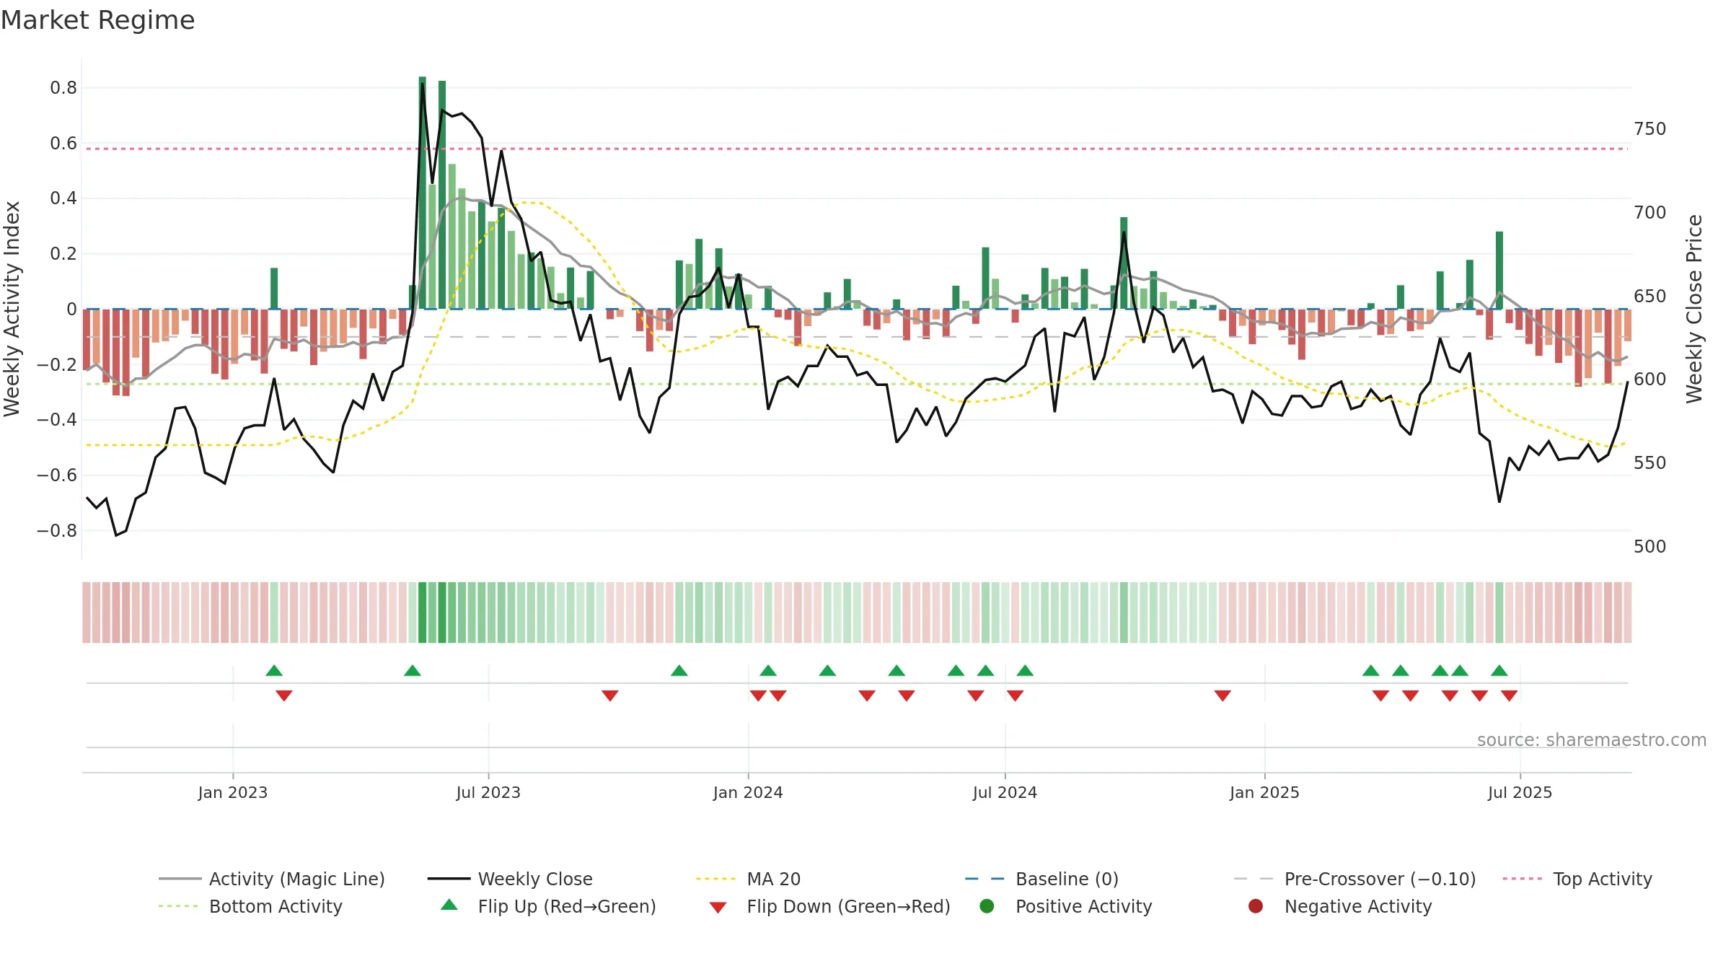Click the Jul 2024 x-axis label
The image size is (1731, 974).
click(x=1005, y=792)
